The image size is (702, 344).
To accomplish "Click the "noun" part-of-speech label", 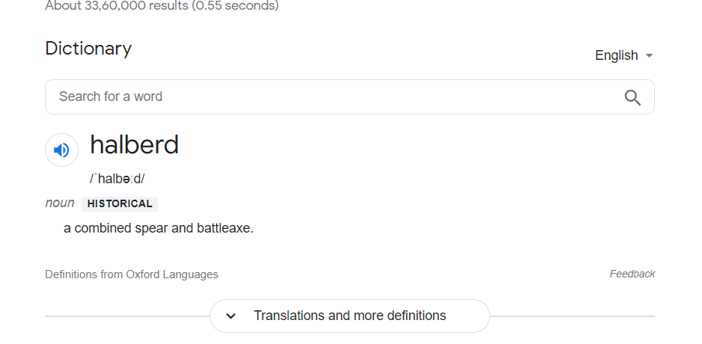I will [60, 203].
